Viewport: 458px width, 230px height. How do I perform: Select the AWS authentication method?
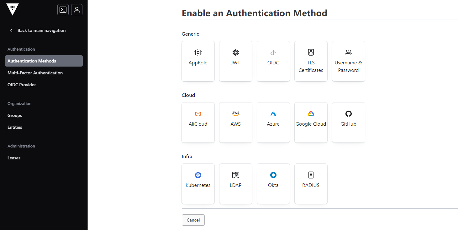[x=236, y=122]
